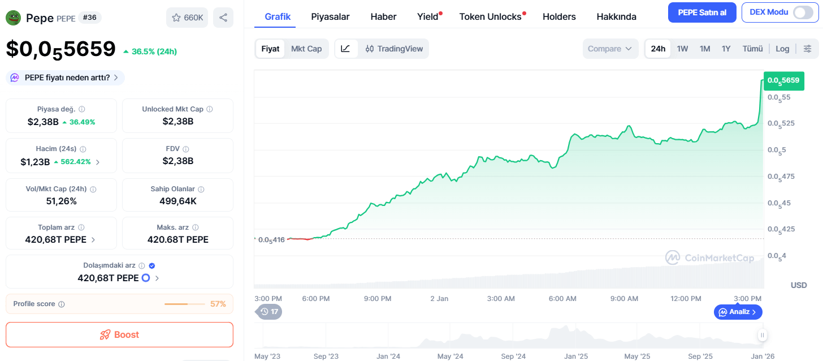Open the Analiz button
The image size is (823, 361).
738,312
